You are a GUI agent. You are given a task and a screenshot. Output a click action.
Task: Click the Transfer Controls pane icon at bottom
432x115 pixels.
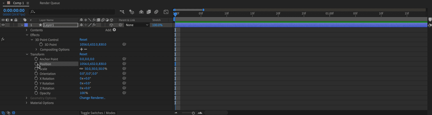(8, 113)
